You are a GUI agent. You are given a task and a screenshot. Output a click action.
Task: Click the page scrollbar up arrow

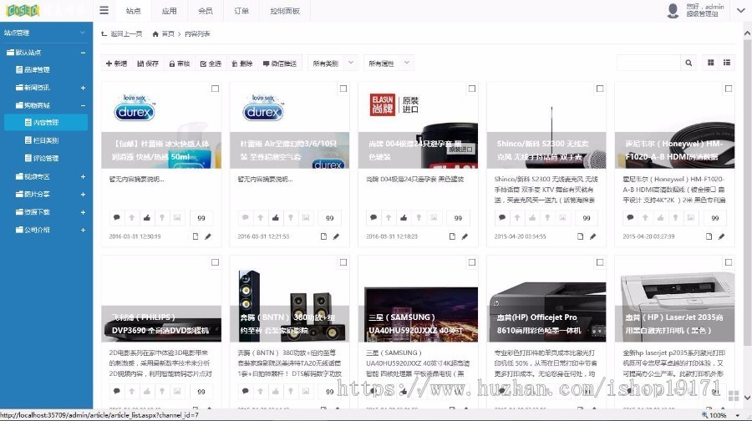pos(747,33)
